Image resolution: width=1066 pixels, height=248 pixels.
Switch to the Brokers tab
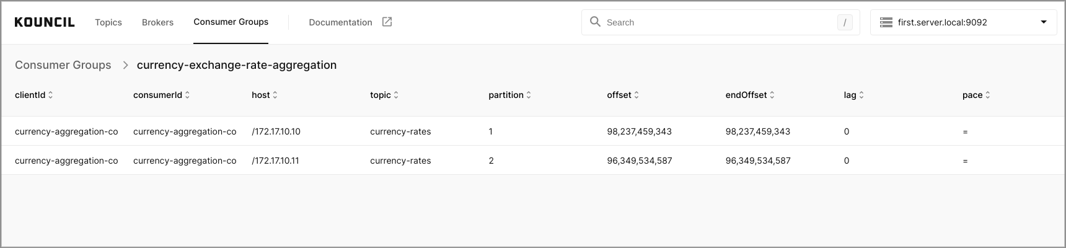(x=157, y=22)
